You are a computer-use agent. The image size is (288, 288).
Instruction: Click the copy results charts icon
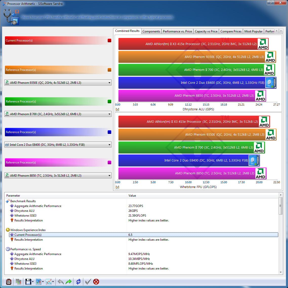pos(18,282)
